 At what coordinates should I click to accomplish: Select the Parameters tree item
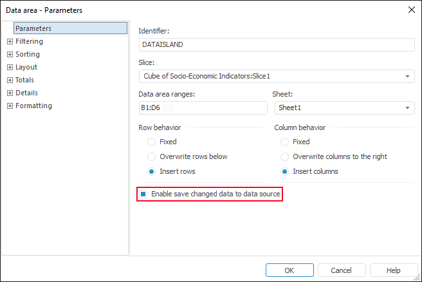[x=33, y=28]
